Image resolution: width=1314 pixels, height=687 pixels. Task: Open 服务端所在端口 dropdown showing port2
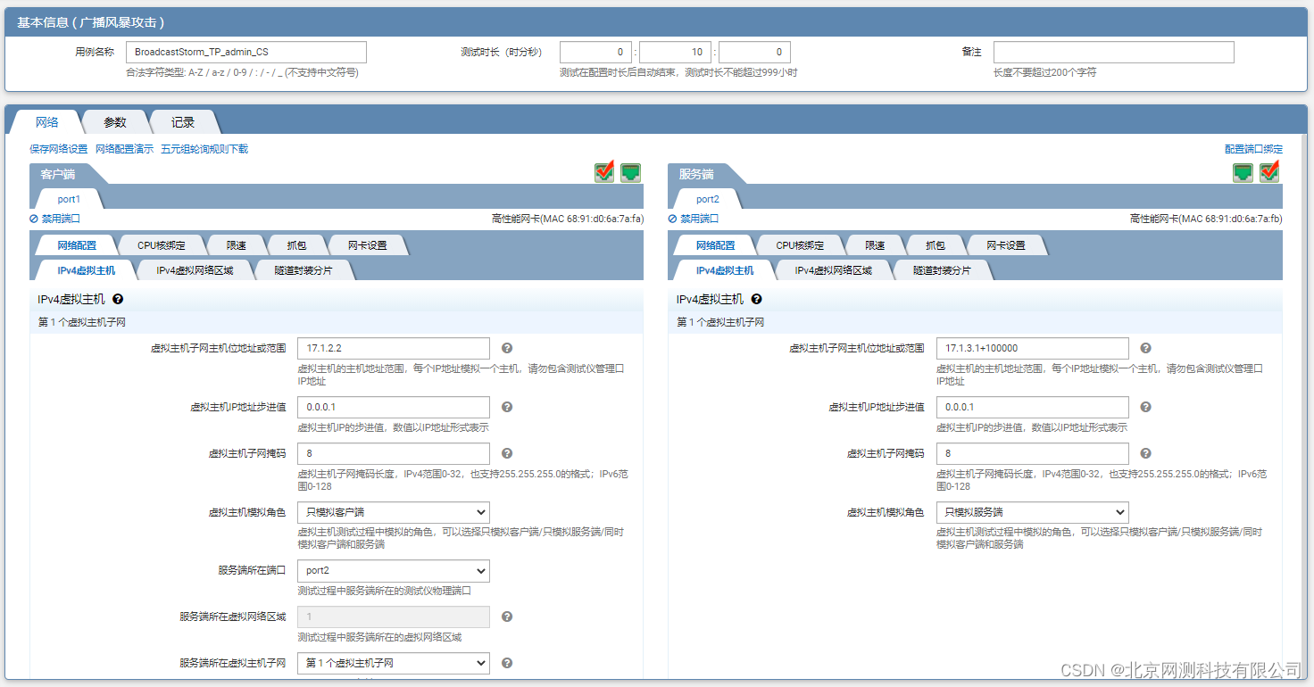(x=394, y=570)
